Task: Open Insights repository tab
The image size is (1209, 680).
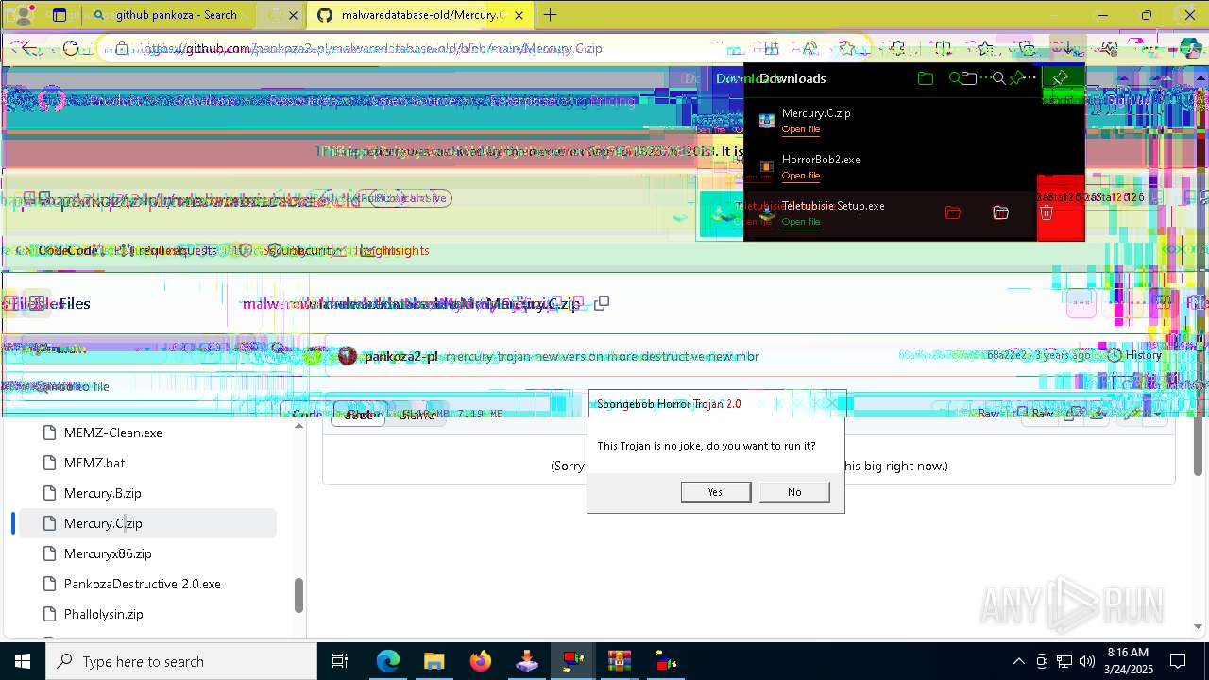Action: 395,250
